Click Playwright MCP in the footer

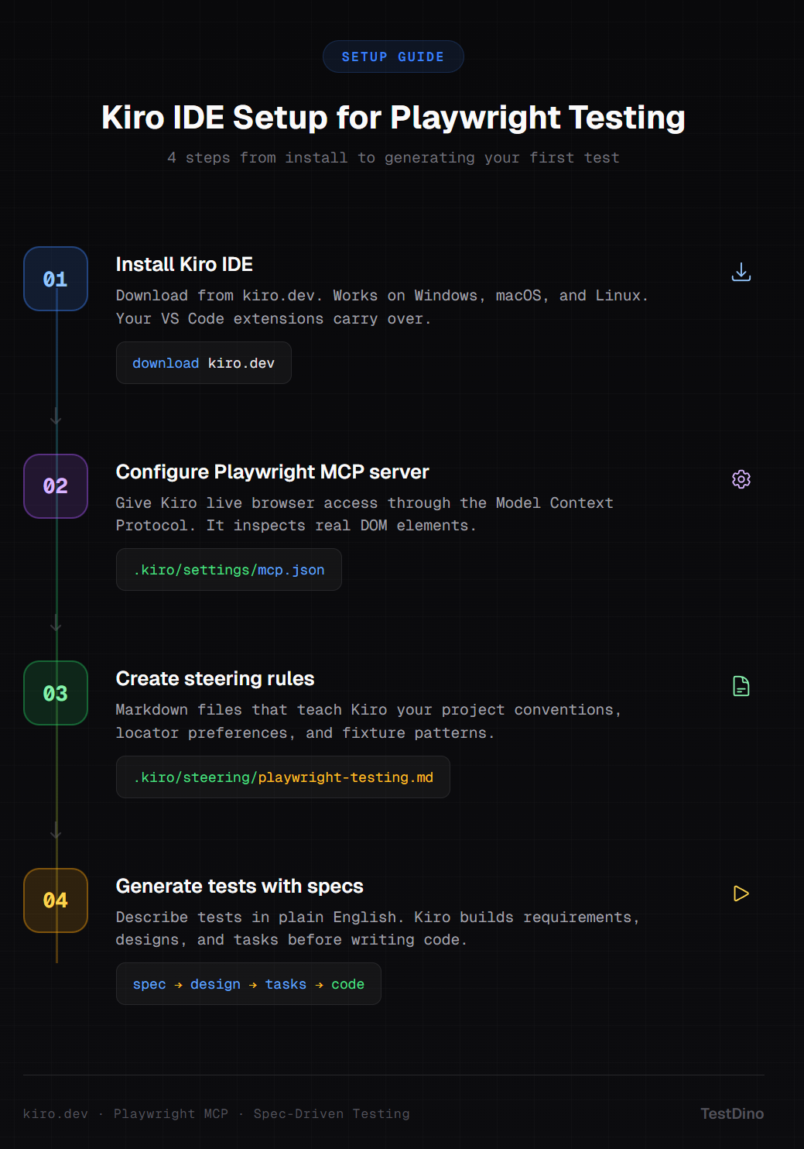171,1113
